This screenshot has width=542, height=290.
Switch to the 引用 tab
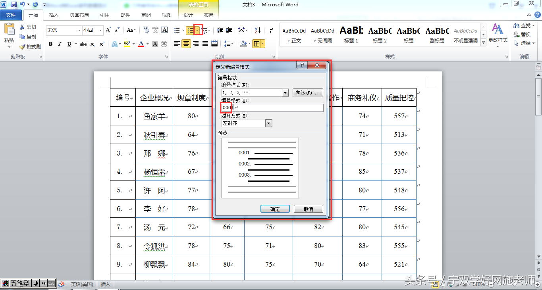[x=105, y=15]
